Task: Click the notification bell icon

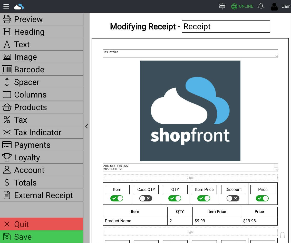Action: (261, 6)
